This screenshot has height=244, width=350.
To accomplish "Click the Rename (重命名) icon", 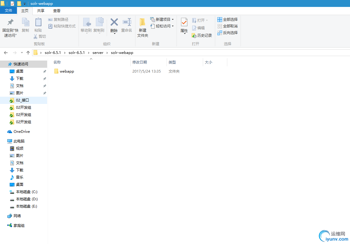I will [x=127, y=25].
